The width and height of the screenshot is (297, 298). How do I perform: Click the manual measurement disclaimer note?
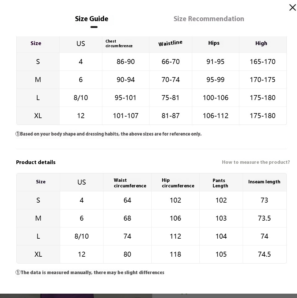90,273
